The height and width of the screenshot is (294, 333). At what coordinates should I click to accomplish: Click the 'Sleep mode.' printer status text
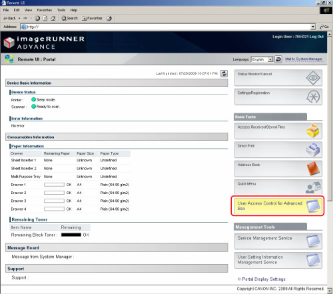click(46, 100)
